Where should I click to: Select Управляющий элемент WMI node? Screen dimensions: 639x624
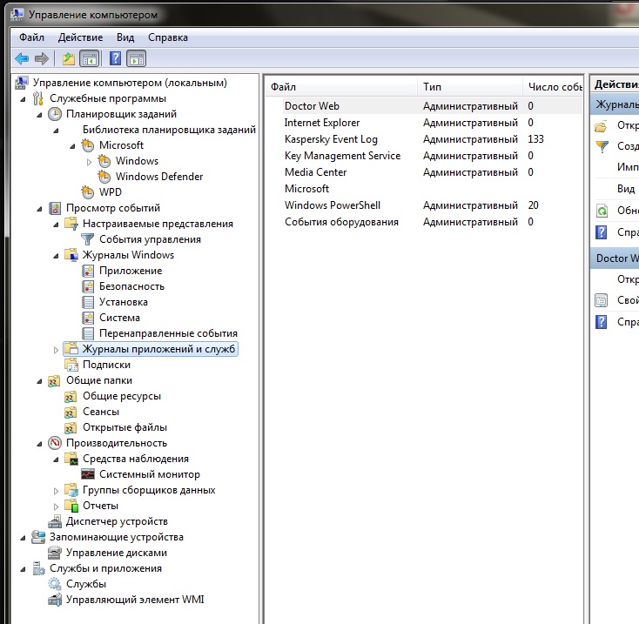click(x=135, y=600)
